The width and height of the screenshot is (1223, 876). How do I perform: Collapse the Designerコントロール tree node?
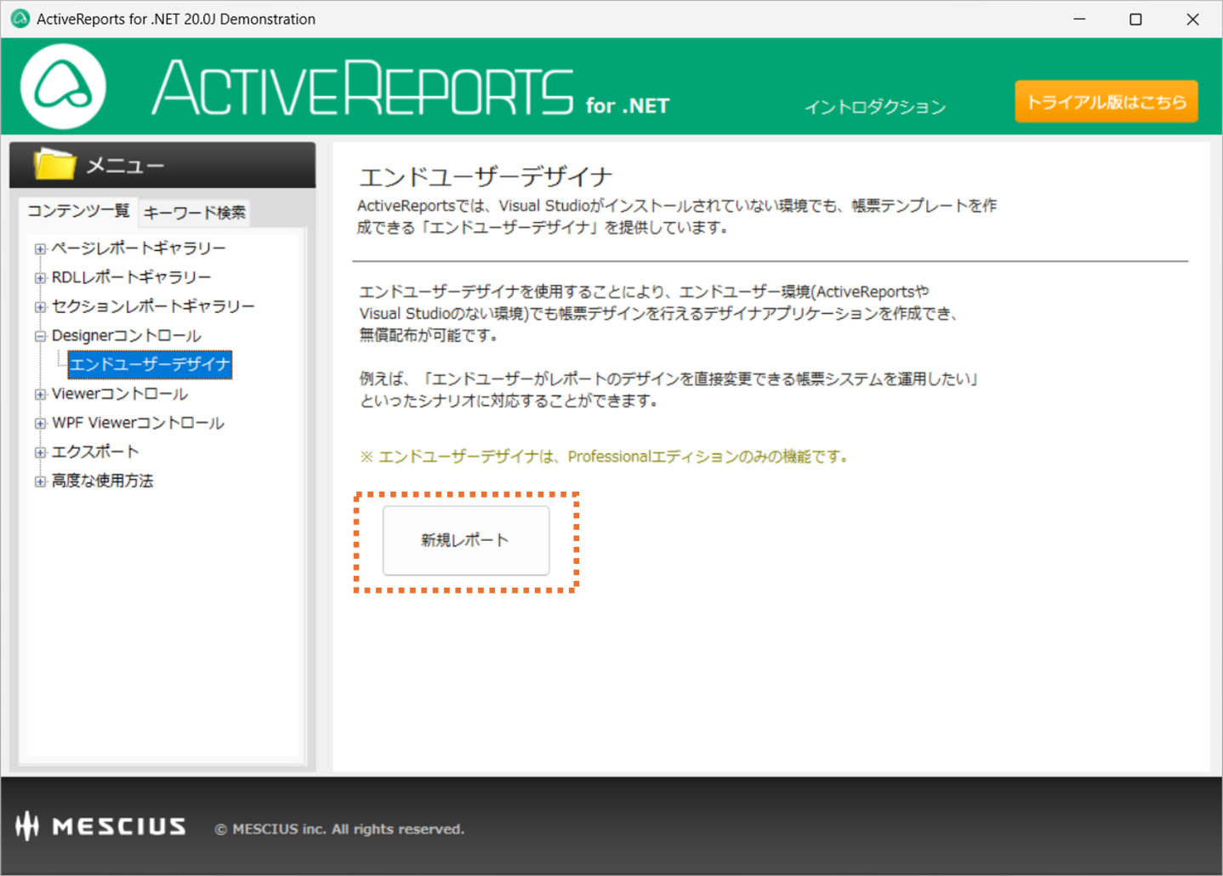[40, 335]
